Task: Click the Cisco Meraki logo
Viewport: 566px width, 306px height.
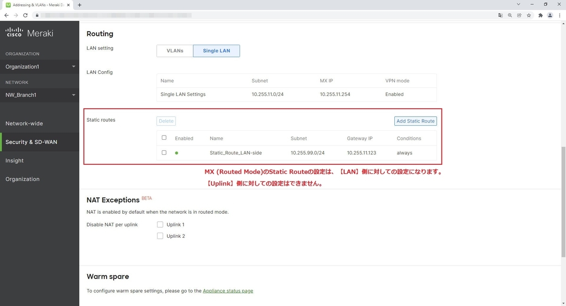Action: [x=28, y=32]
